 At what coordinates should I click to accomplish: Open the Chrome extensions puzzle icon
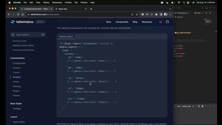pyautogui.click(x=156, y=15)
